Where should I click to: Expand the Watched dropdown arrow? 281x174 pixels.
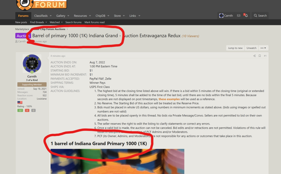coord(62,22)
